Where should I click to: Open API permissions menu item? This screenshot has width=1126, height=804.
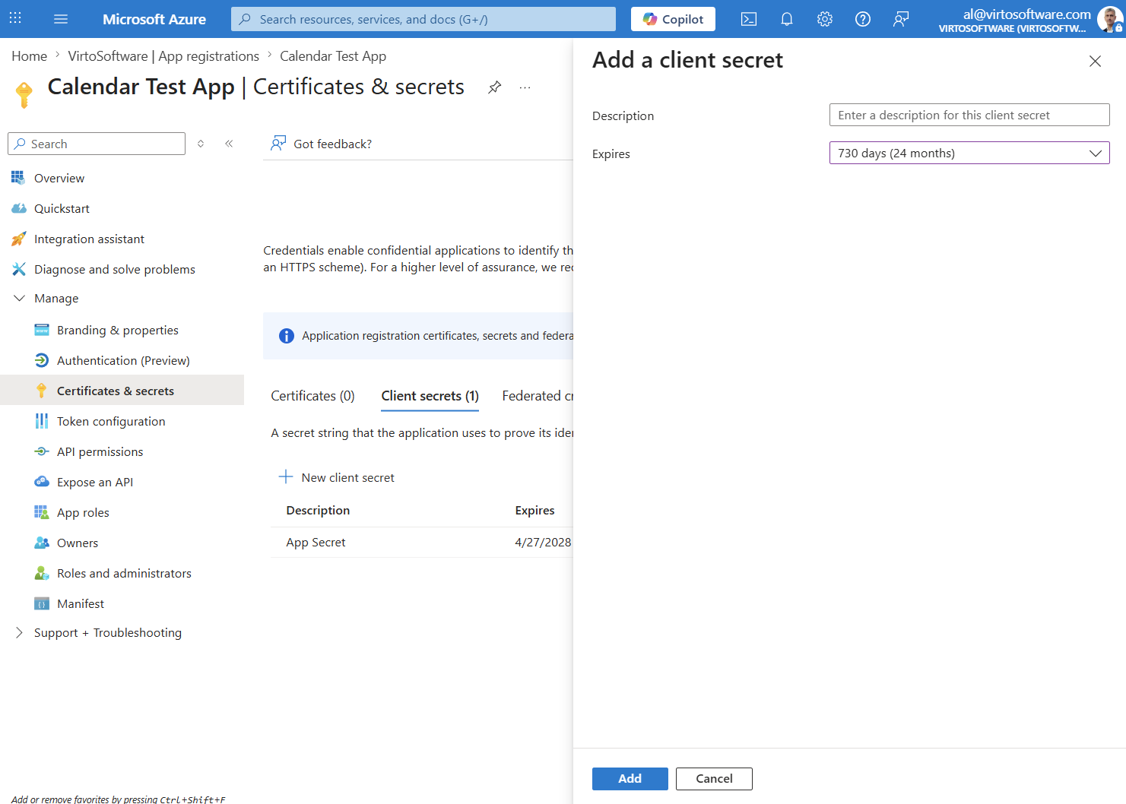(122, 451)
